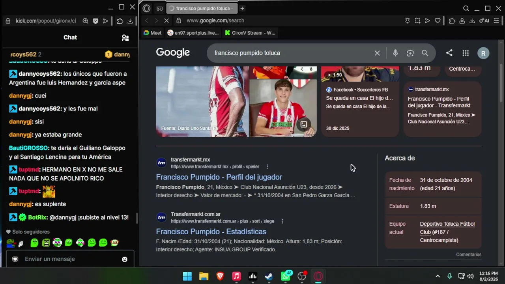Screen dimensions: 505x284
Task: Open the Opera profile account icon
Action: coord(462,21)
